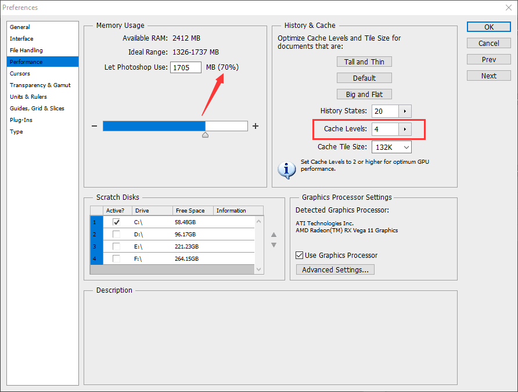Image resolution: width=518 pixels, height=392 pixels.
Task: Select the Performance category
Action: (42, 62)
